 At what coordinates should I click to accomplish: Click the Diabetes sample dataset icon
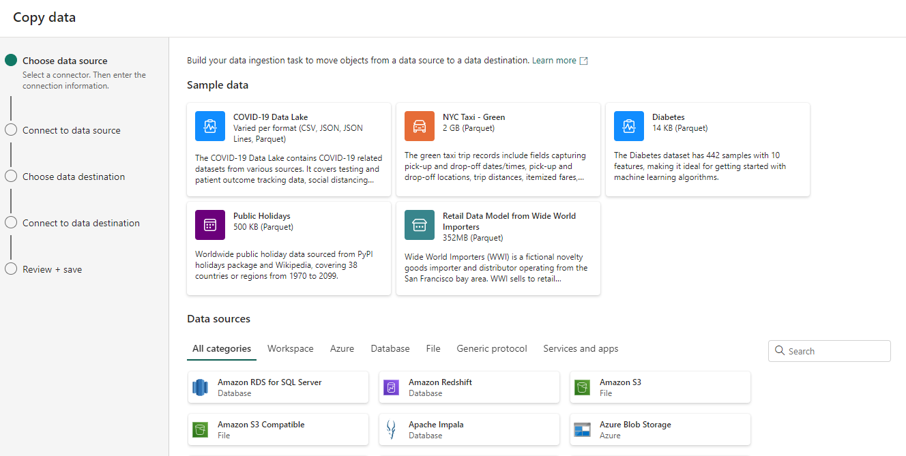point(628,126)
